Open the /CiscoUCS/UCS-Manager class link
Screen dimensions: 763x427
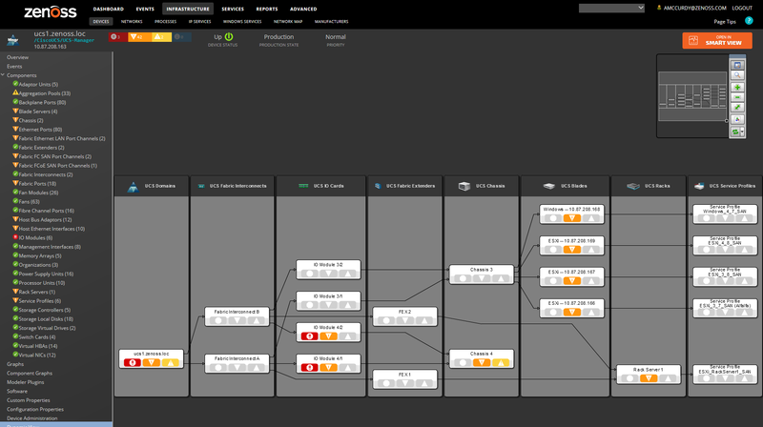click(63, 40)
